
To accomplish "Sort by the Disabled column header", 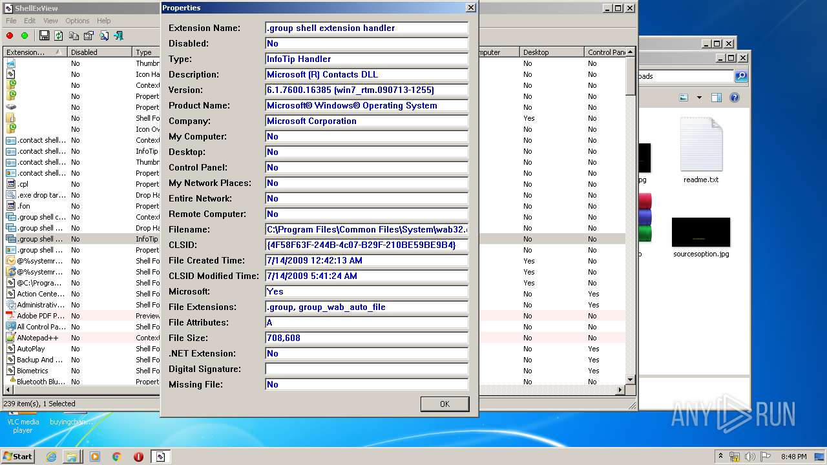I will [100, 52].
